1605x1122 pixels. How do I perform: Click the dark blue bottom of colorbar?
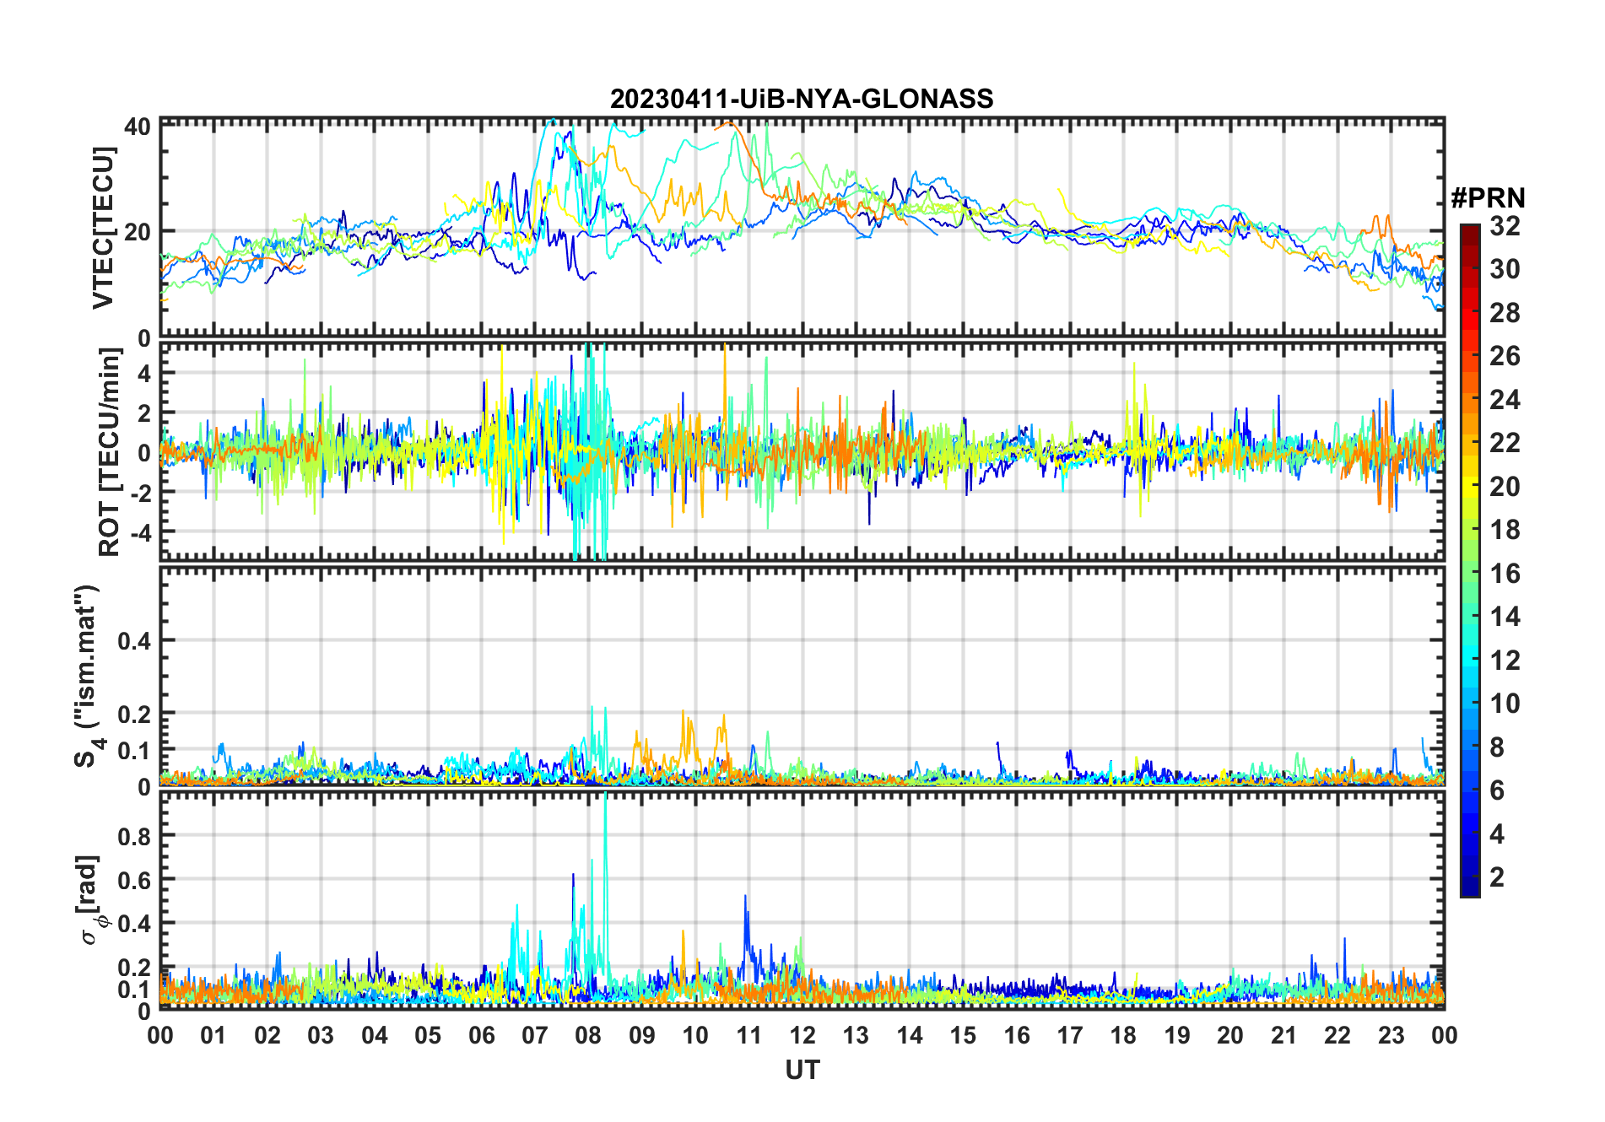pyautogui.click(x=1470, y=886)
